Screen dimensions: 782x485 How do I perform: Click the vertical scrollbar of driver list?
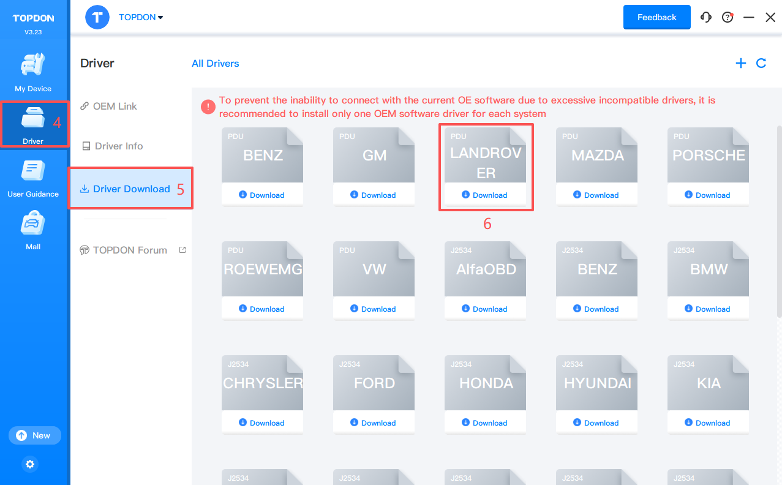(778, 220)
